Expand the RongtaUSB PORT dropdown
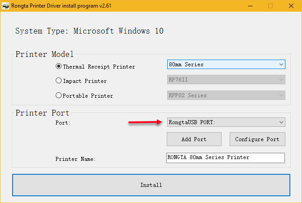The image size is (302, 203). point(226,122)
